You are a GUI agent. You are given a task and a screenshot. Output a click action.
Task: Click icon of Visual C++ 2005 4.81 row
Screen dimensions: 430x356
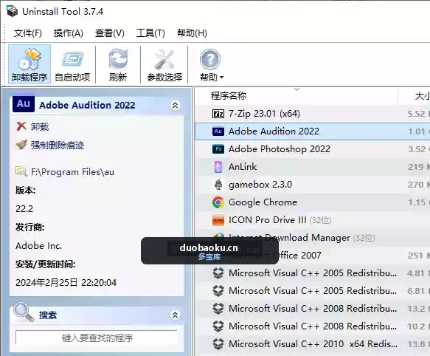point(218,273)
